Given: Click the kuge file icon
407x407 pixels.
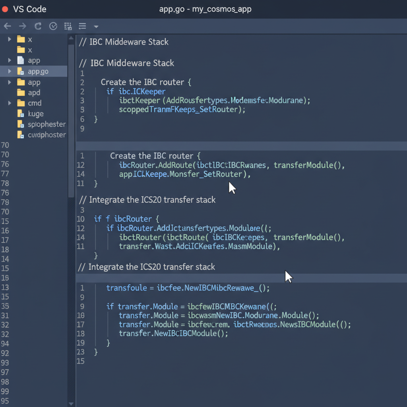Looking at the screenshot, I should click(21, 113).
